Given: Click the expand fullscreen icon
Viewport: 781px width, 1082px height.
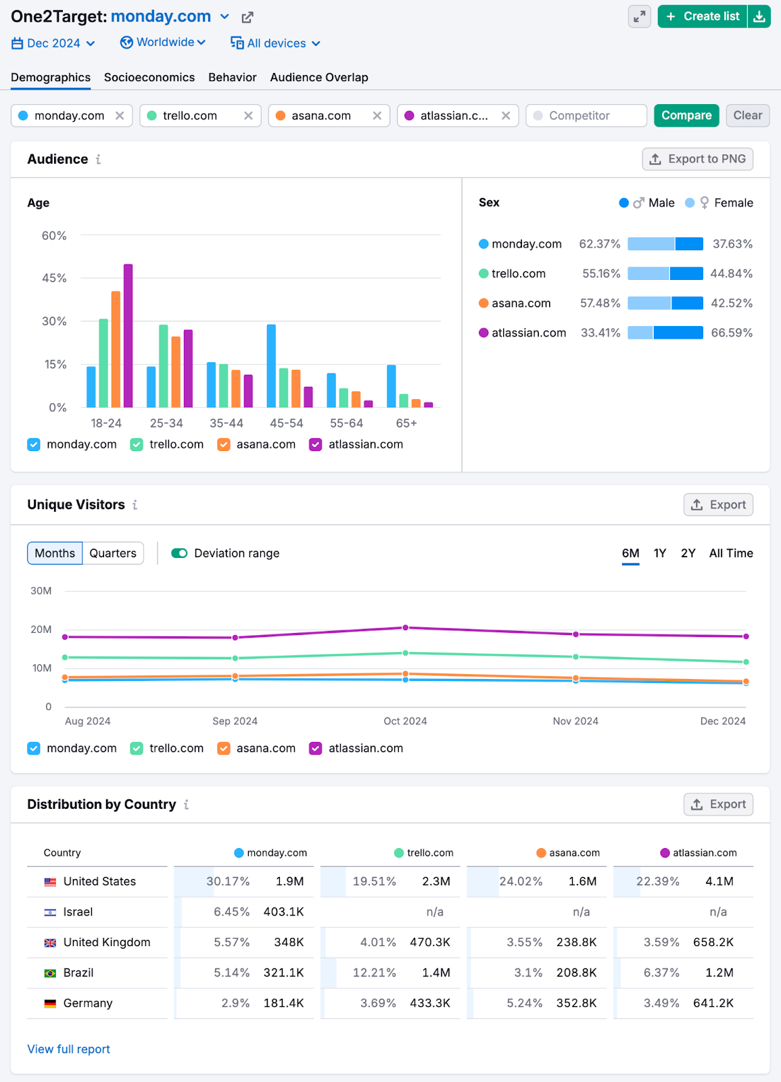Looking at the screenshot, I should click(x=639, y=17).
